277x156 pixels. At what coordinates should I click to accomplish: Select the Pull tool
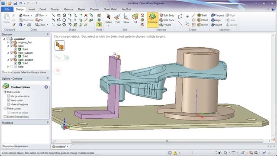[x=117, y=19]
